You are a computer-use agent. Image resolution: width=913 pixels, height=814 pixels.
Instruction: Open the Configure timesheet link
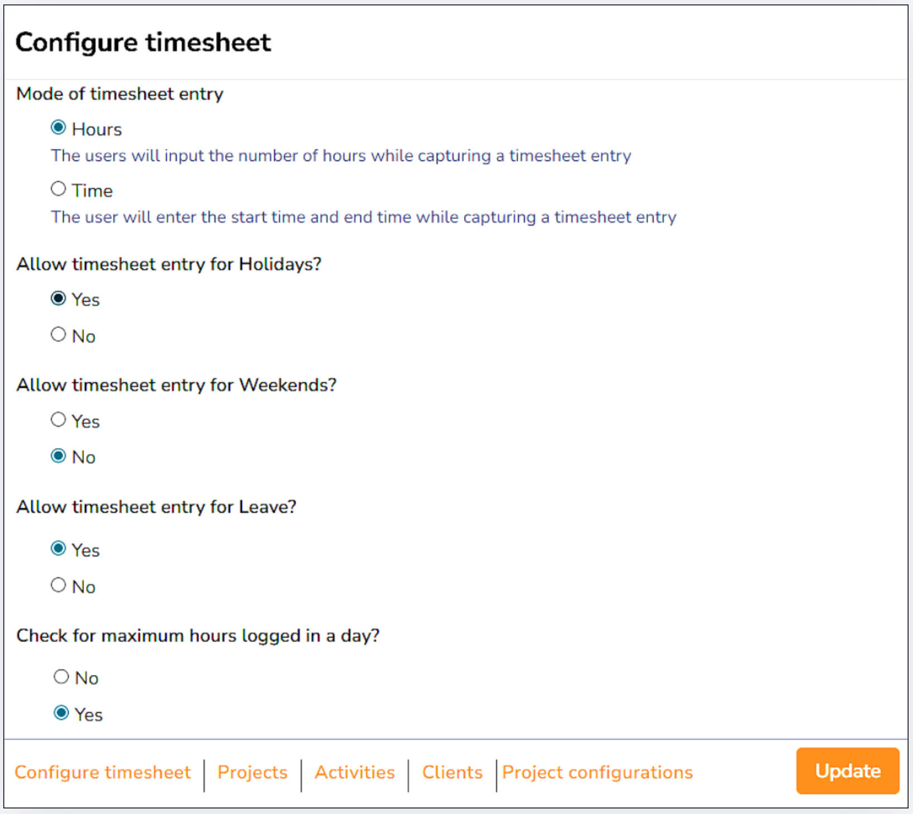pos(103,773)
